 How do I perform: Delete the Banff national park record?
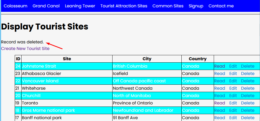point(248,118)
